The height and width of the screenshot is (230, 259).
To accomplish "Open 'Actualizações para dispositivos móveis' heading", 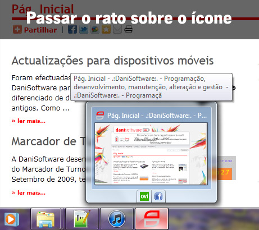I will 112,61.
